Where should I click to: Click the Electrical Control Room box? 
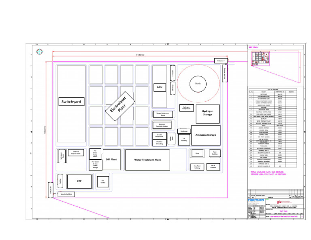[76, 153]
